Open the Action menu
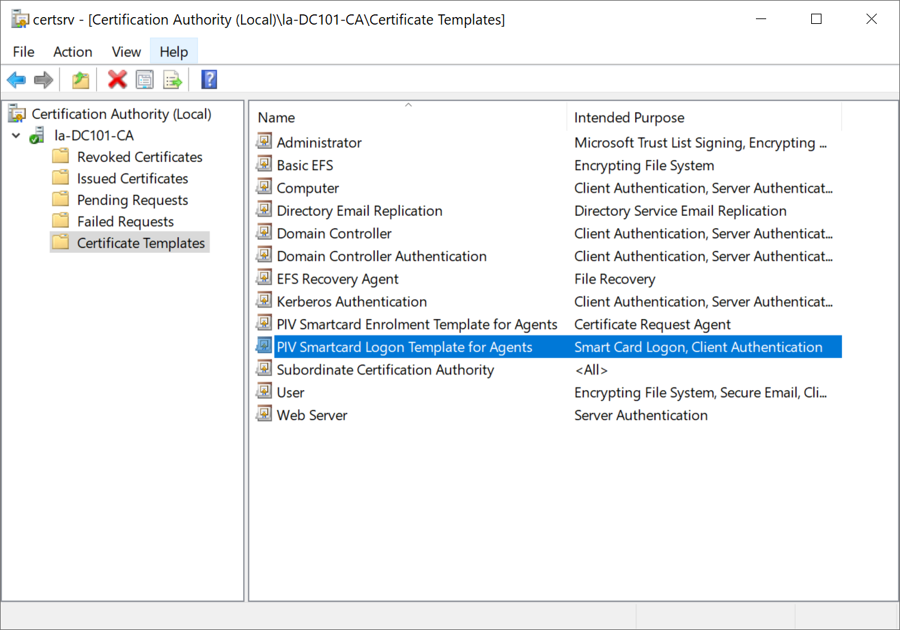Viewport: 900px width, 630px height. point(72,52)
